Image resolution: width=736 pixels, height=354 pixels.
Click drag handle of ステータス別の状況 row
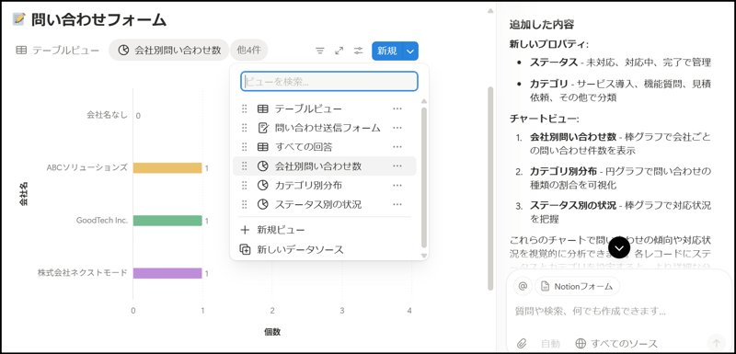(244, 204)
